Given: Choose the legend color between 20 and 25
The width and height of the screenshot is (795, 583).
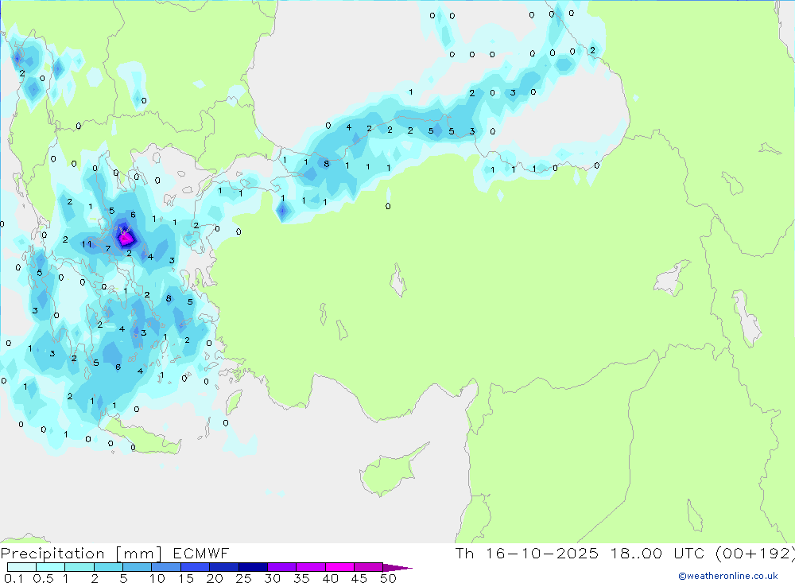Looking at the screenshot, I should [224, 567].
